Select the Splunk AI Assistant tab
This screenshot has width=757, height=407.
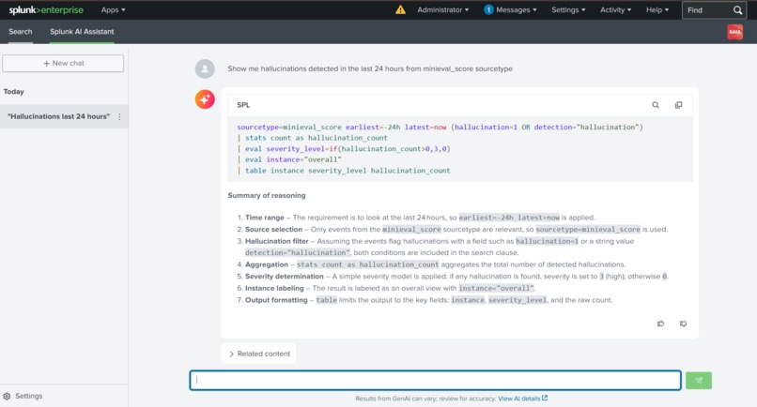(x=82, y=31)
